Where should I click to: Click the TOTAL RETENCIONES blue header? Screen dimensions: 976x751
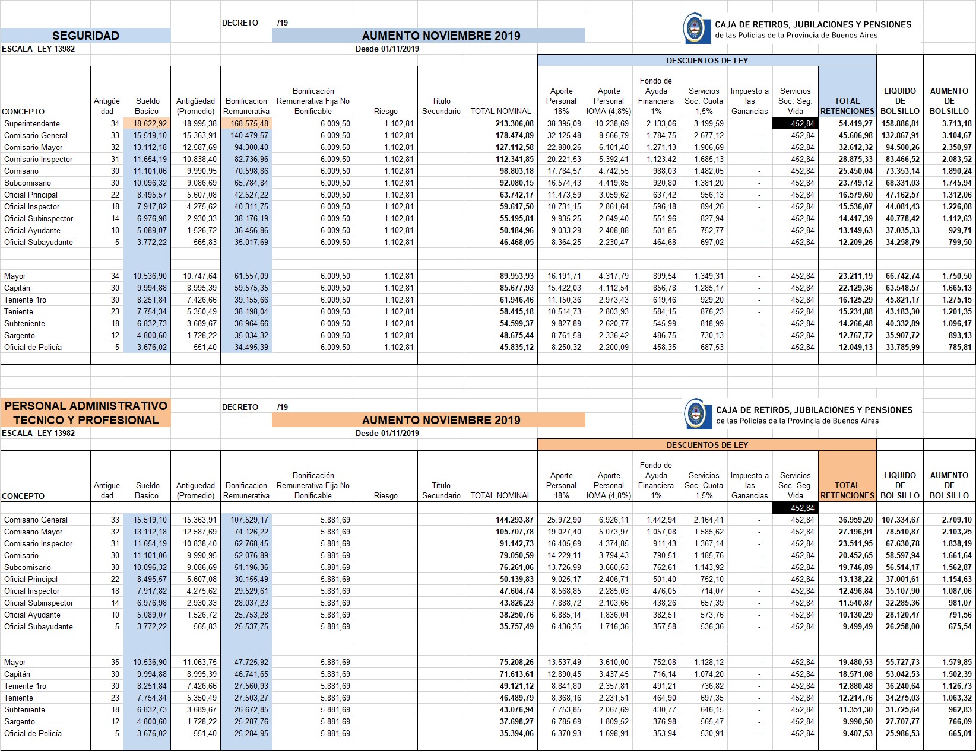coord(847,91)
